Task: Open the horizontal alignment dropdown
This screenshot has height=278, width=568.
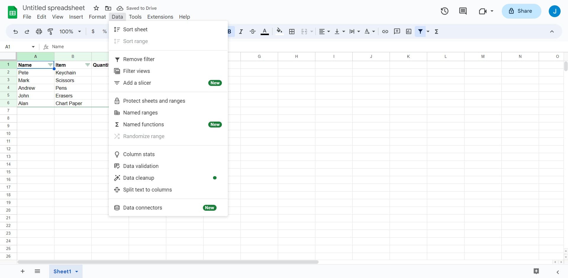Action: pyautogui.click(x=324, y=31)
